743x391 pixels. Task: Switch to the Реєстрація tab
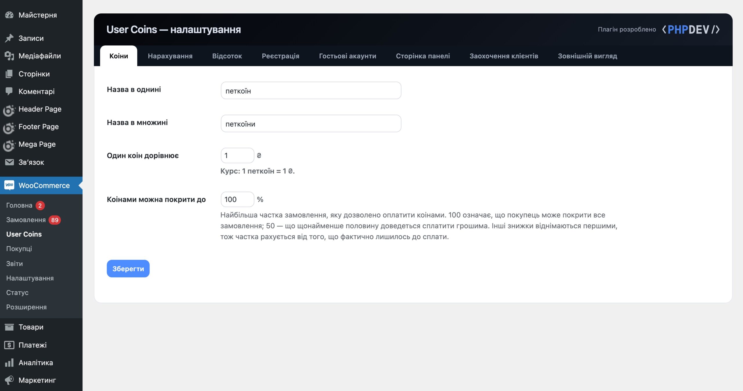(280, 56)
